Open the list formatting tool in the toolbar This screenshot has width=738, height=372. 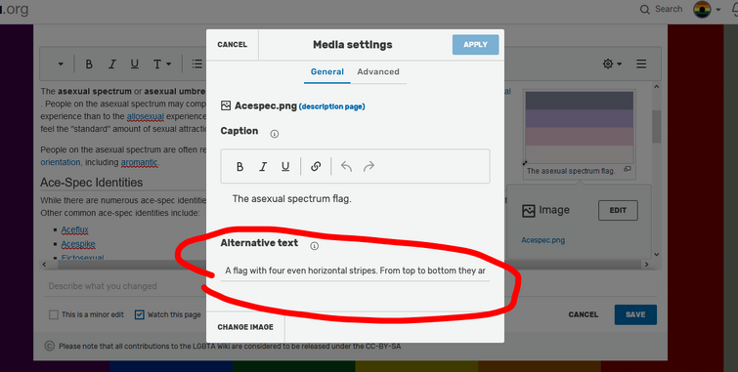coord(197,64)
